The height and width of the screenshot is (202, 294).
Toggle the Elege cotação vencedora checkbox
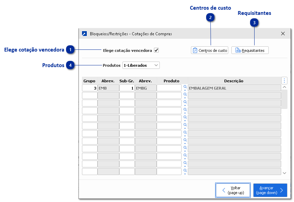pos(156,50)
